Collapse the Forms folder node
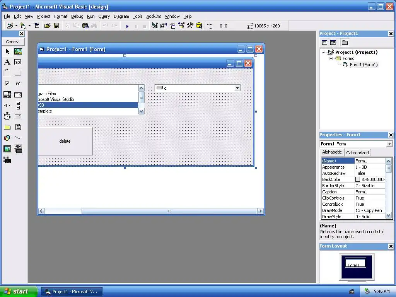 pyautogui.click(x=331, y=59)
